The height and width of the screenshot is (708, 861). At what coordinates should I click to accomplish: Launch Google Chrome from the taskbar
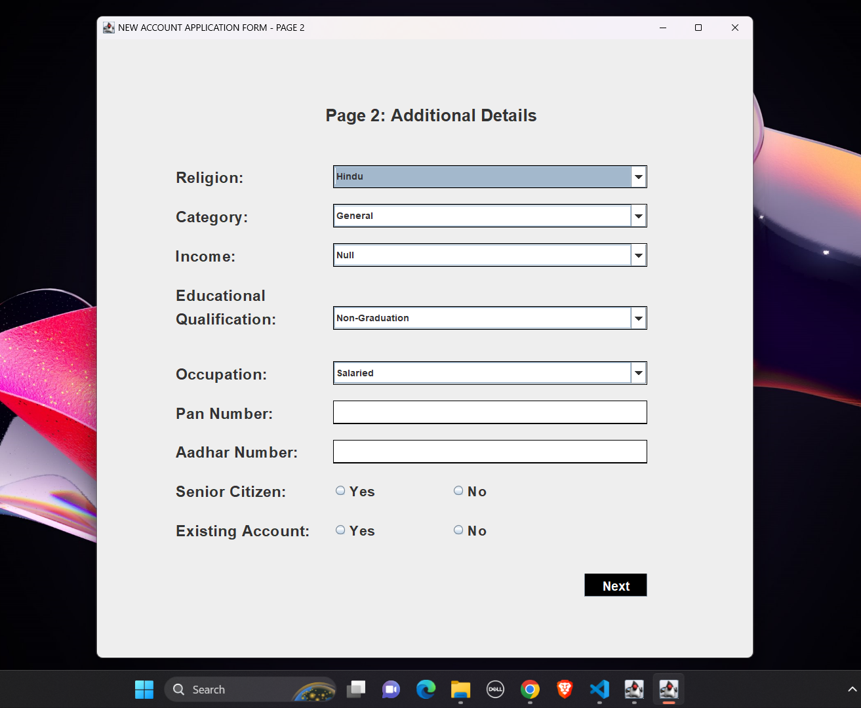530,690
